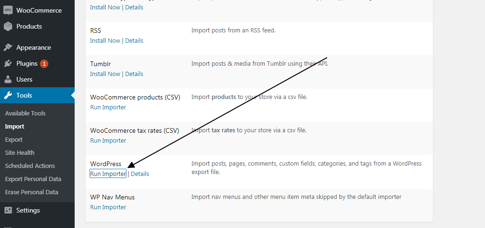Click the WP Nav Menus title
Image resolution: width=485 pixels, height=228 pixels.
(113, 197)
